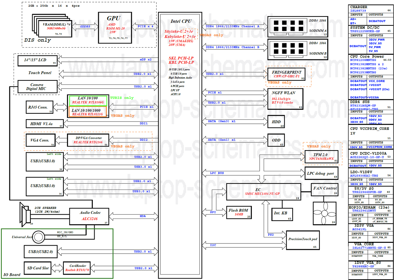Click the SATA (Gen3) x1 label
Image resolution: width=394 pixels, height=280 pixels.
[x=222, y=122]
